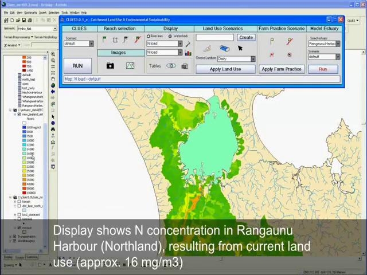Open the CLUES Scenario default dropdown
367x275 pixels.
click(x=91, y=44)
